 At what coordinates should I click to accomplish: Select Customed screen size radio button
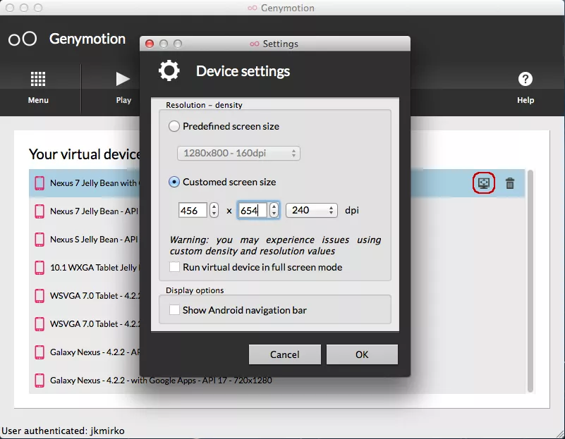click(174, 182)
